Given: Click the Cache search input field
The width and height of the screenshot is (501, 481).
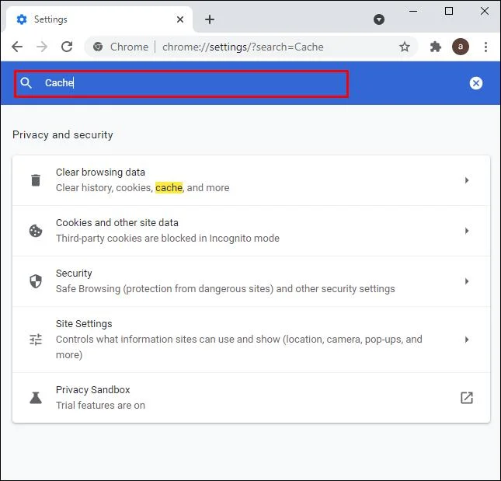Looking at the screenshot, I should pyautogui.click(x=181, y=84).
